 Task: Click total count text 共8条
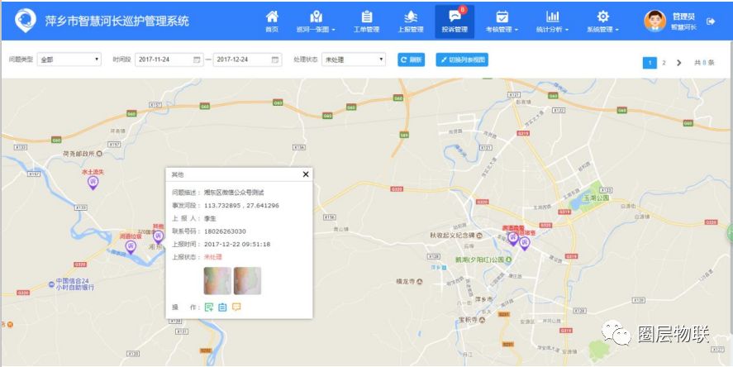pyautogui.click(x=704, y=62)
